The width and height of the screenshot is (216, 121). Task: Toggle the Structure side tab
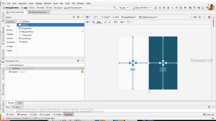(x=3, y=73)
